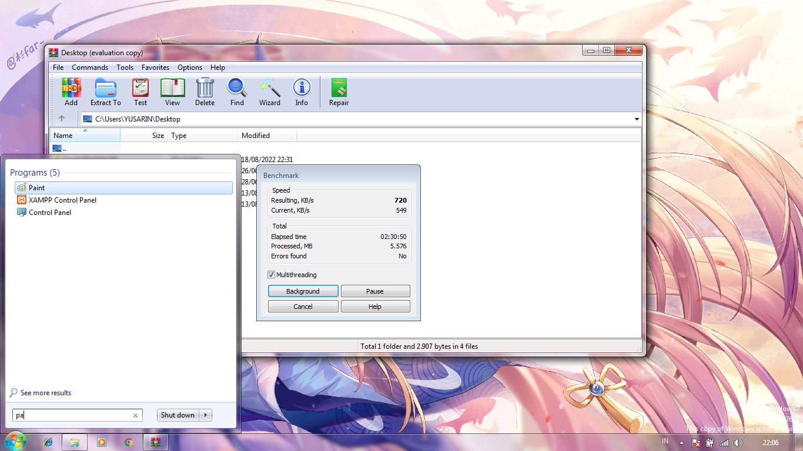This screenshot has height=451, width=803.
Task: Click the Background button in Benchmark
Action: (303, 291)
